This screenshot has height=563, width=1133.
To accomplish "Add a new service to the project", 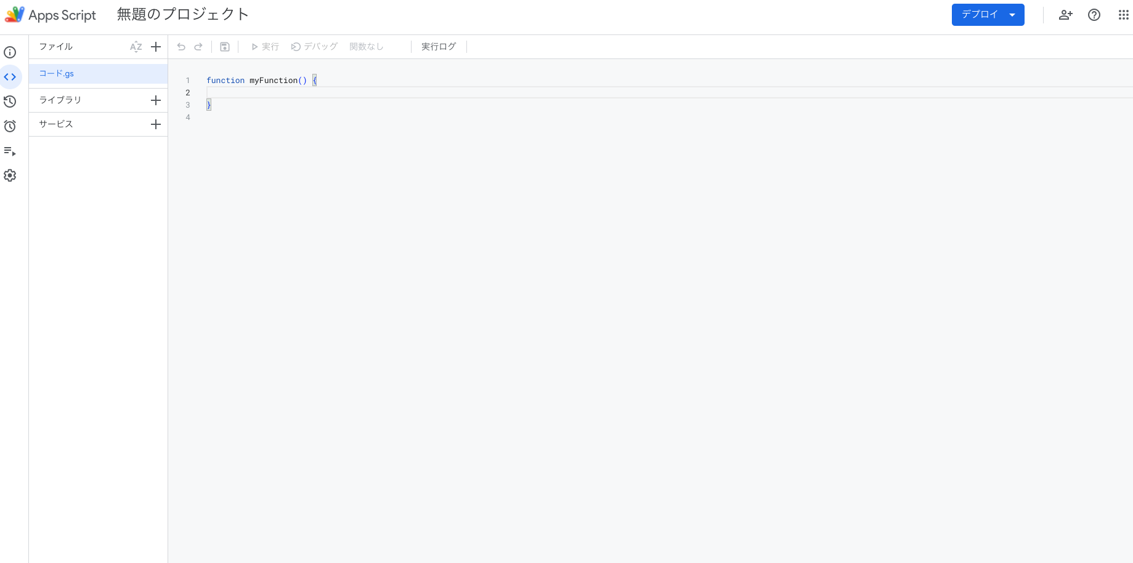I will (x=156, y=124).
